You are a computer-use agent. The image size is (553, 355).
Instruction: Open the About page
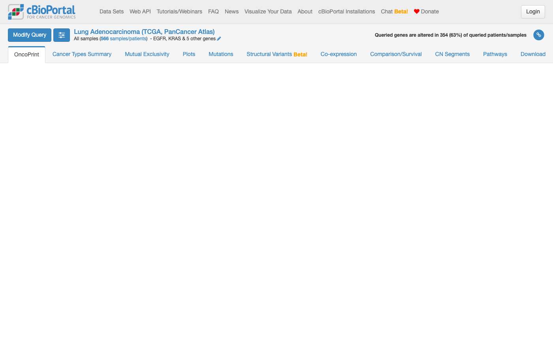coord(305,11)
